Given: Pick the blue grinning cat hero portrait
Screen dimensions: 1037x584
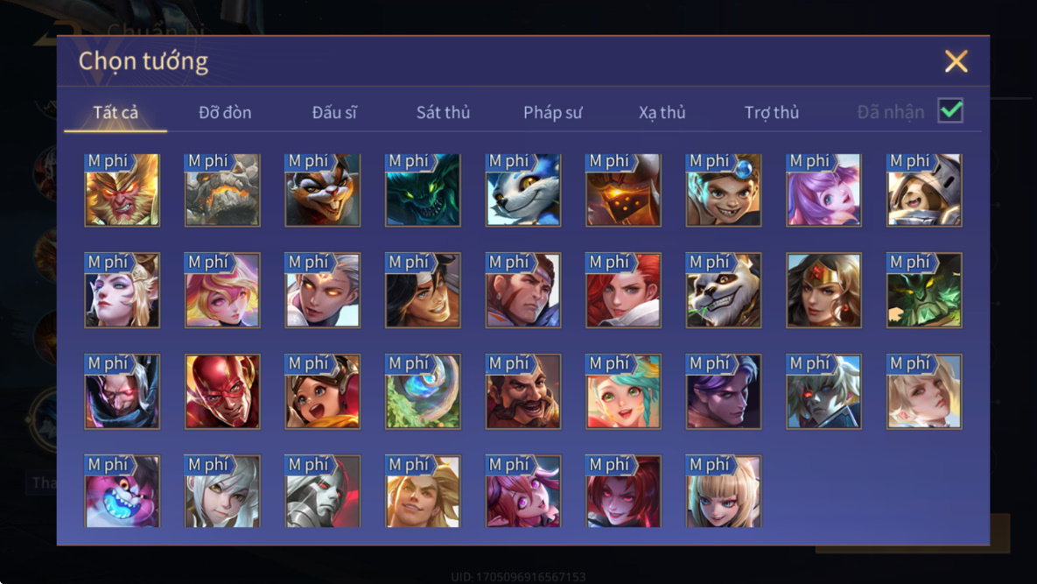Looking at the screenshot, I should (x=122, y=491).
